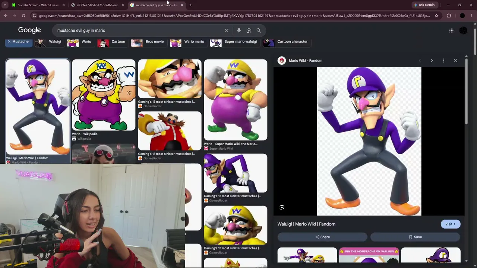Open the Google apps grid
The image size is (477, 268).
[451, 31]
